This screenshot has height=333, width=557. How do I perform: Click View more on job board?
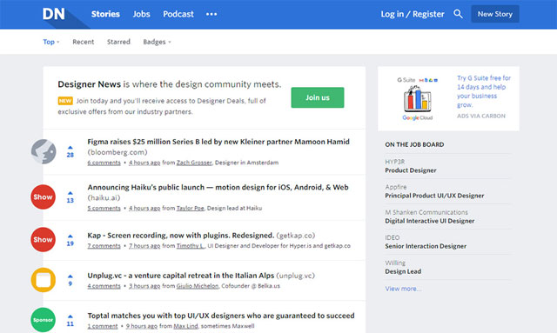pyautogui.click(x=403, y=289)
